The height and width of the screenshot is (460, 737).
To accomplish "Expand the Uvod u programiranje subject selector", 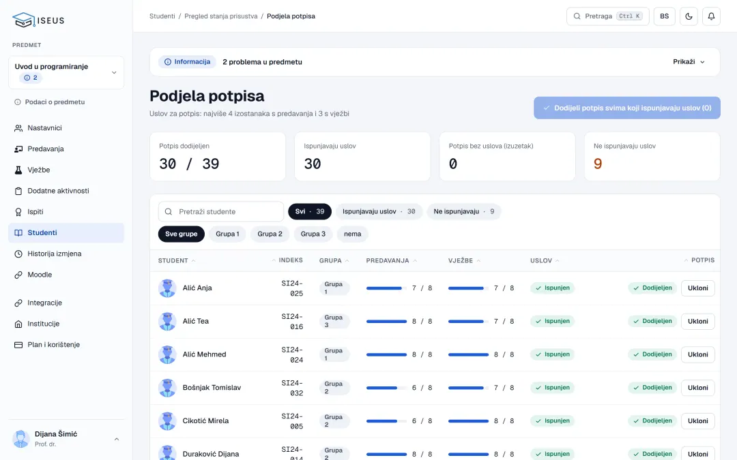I will pos(66,72).
